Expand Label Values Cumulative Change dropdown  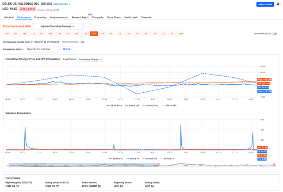pyautogui.click(x=91, y=59)
